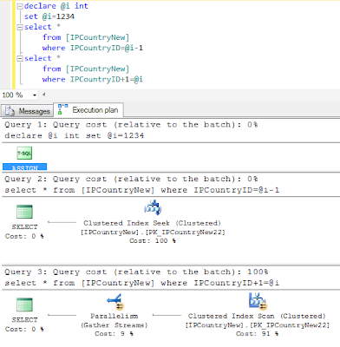
Task: Select the Query 2 SELECT operator icon
Action: [x=24, y=212]
